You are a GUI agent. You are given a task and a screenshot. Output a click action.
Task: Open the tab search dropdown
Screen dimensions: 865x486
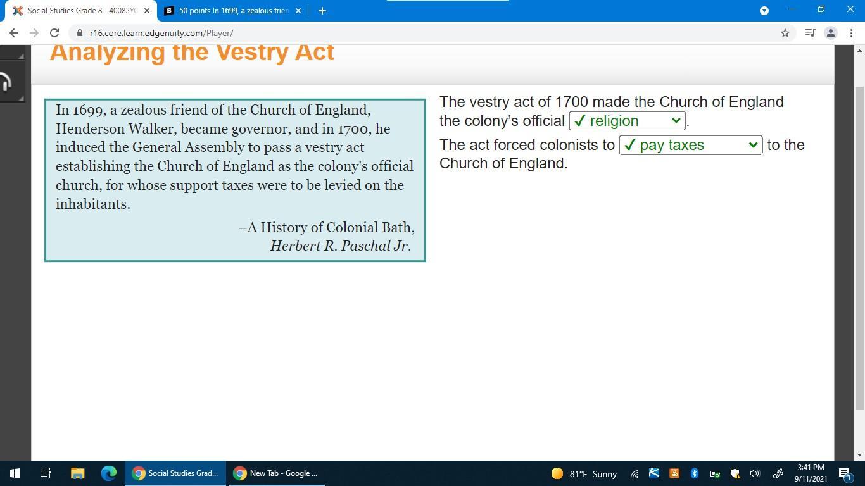pos(764,10)
